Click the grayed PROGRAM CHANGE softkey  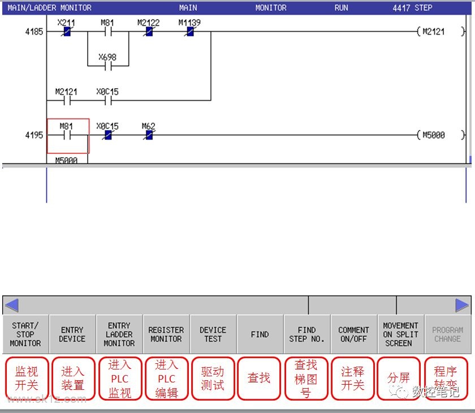click(448, 334)
